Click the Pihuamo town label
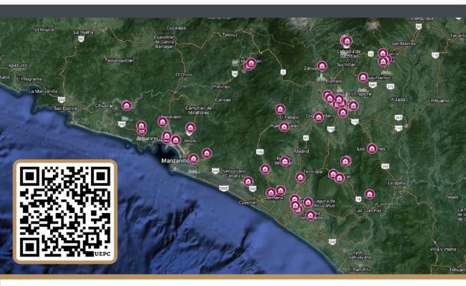 pyautogui.click(x=440, y=100)
